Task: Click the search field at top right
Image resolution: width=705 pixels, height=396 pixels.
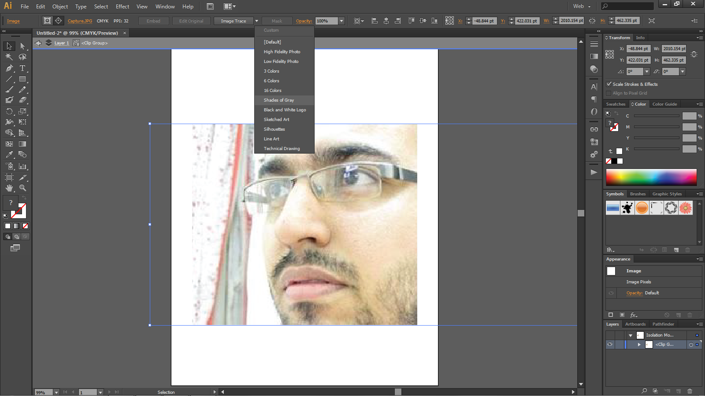Action: [x=627, y=6]
